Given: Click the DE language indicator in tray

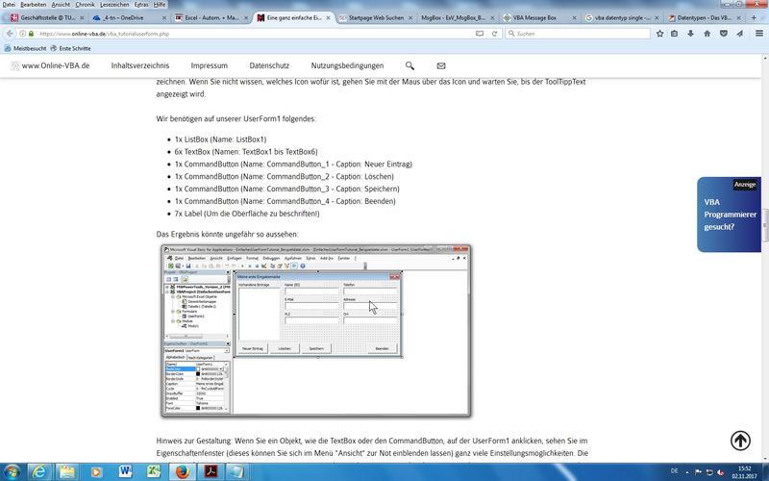Looking at the screenshot, I should click(x=675, y=471).
